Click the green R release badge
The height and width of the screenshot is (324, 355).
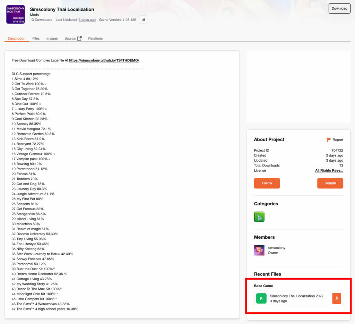[x=261, y=298]
